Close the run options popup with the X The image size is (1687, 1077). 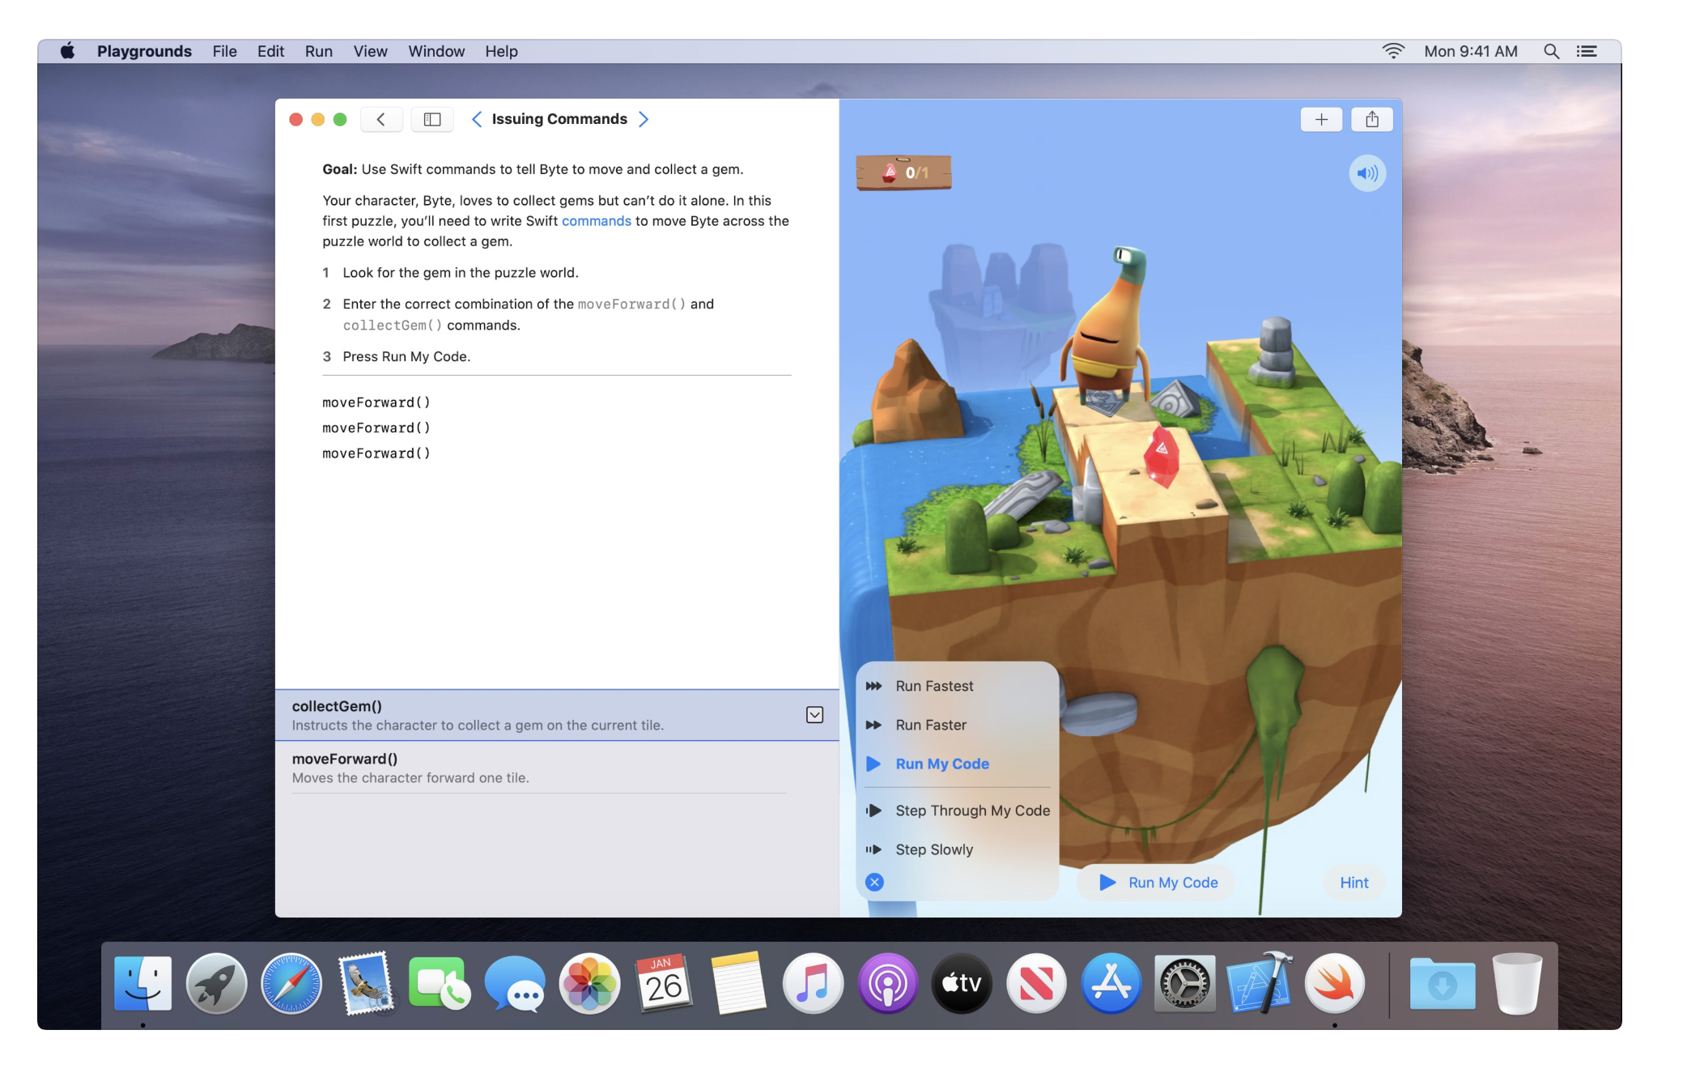(874, 882)
